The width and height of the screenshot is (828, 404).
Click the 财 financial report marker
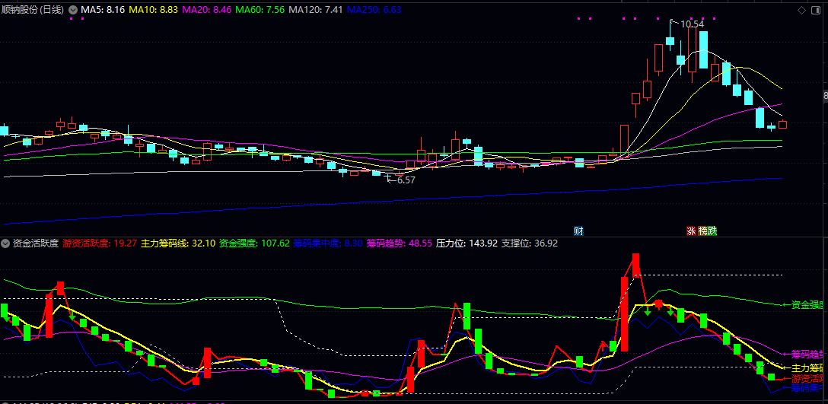pos(578,231)
